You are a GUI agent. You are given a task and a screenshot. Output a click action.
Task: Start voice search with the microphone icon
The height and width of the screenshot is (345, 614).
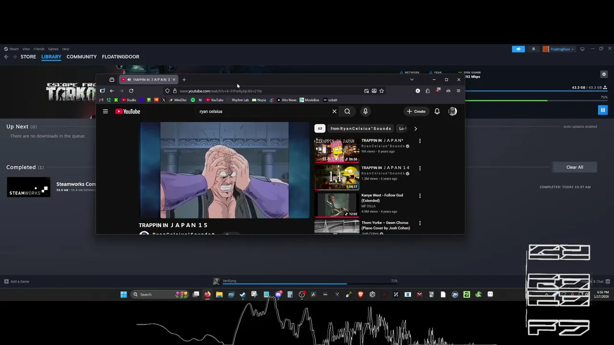(x=366, y=111)
